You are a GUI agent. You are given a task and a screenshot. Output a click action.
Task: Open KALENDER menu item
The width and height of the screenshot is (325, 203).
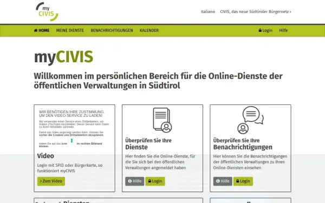click(x=149, y=30)
